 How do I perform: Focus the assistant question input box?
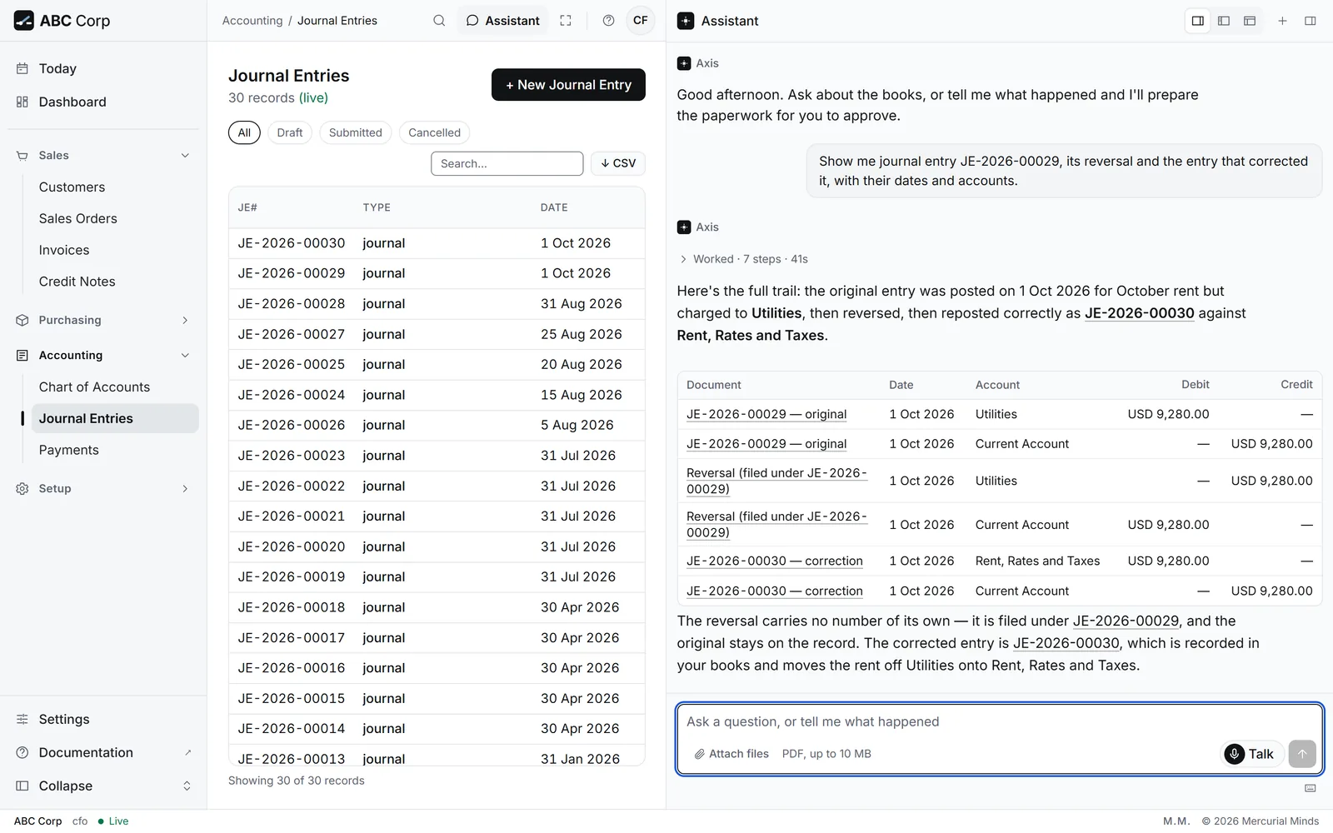click(999, 721)
